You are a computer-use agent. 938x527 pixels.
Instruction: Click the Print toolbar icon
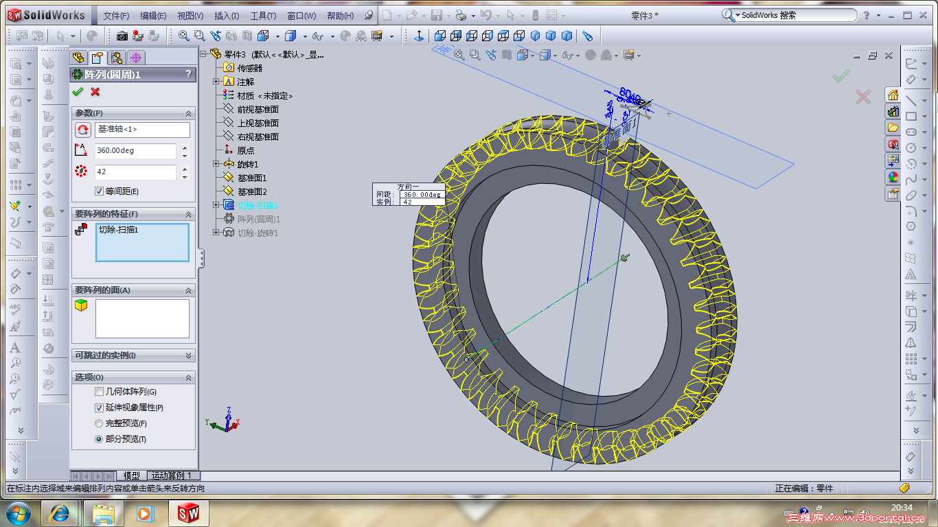point(461,15)
